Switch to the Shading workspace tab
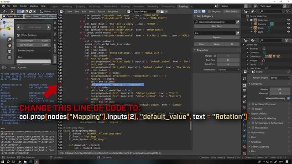The height and width of the screenshot is (164, 292). [125, 6]
